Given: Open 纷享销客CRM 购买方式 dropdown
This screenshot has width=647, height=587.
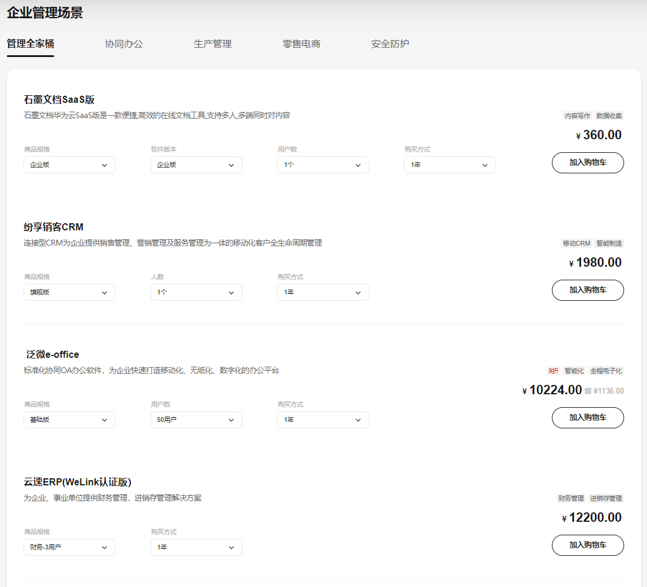Looking at the screenshot, I should pos(323,293).
